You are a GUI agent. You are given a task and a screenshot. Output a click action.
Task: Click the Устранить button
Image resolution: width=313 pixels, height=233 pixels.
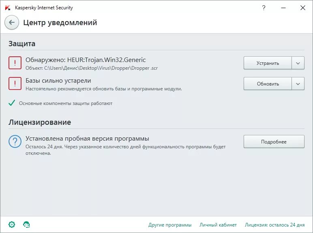pos(268,63)
